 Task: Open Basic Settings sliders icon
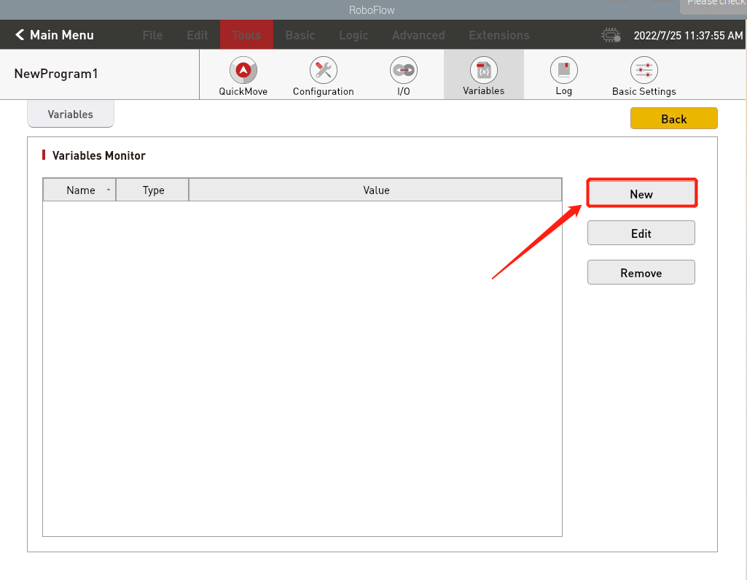(x=644, y=71)
